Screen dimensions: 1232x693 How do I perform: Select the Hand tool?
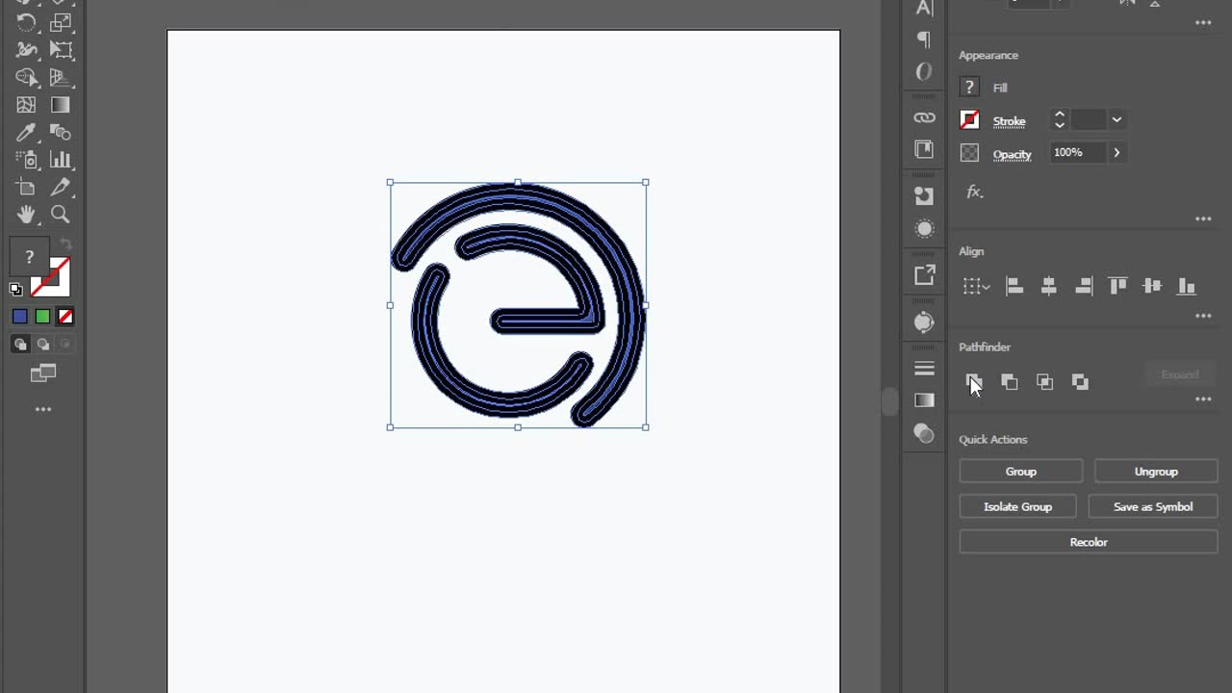[x=26, y=215]
